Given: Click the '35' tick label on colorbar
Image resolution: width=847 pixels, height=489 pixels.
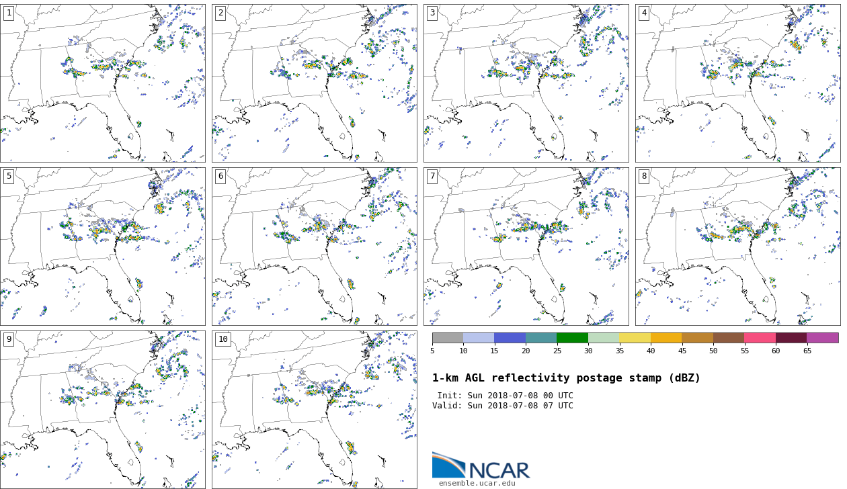Looking at the screenshot, I should 619,351.
